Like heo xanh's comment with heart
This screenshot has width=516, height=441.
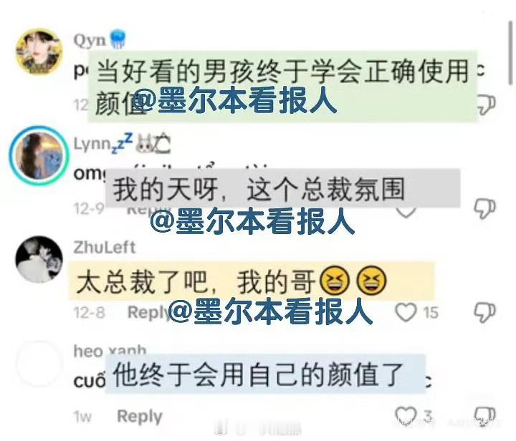pyautogui.click(x=406, y=415)
